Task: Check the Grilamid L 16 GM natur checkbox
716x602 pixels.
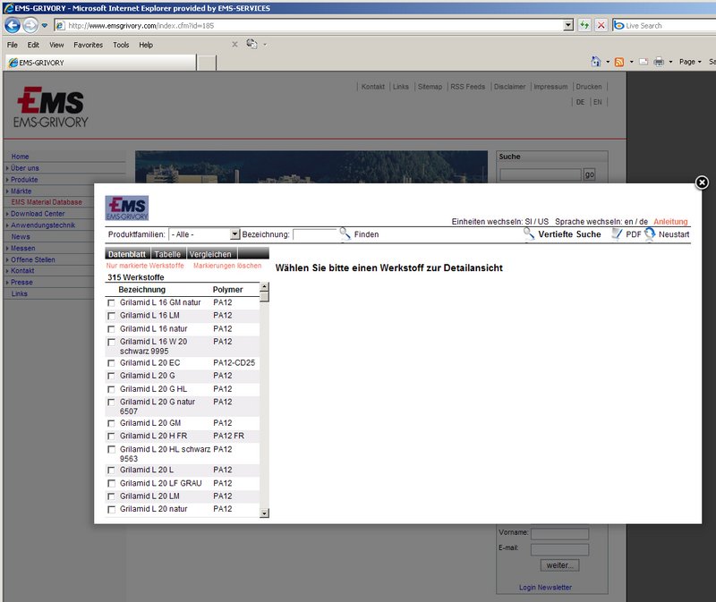Action: [112, 304]
